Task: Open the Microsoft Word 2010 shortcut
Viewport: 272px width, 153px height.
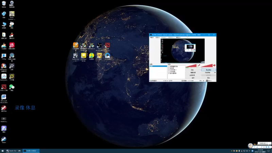Action: pos(4,99)
